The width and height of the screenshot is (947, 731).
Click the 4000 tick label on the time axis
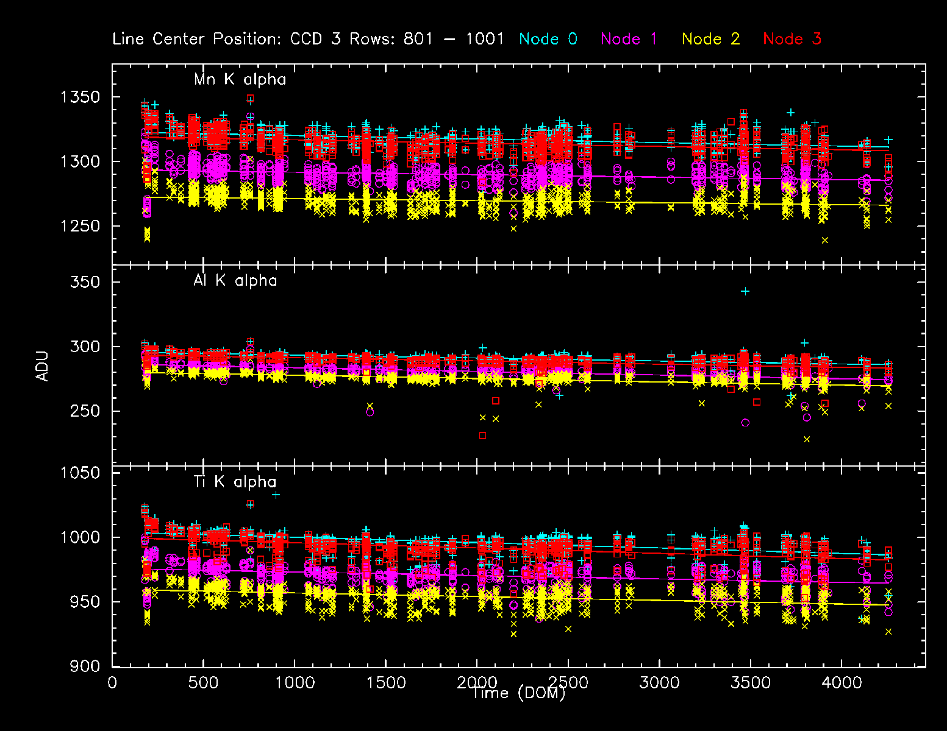pos(842,682)
